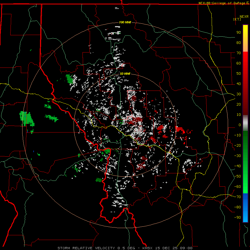Click the 100 NMI range ring label
250x250 pixels.
[125, 22]
